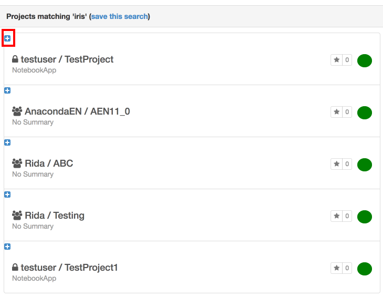Click the 'save this search' link
This screenshot has height=297, width=383.
120,16
